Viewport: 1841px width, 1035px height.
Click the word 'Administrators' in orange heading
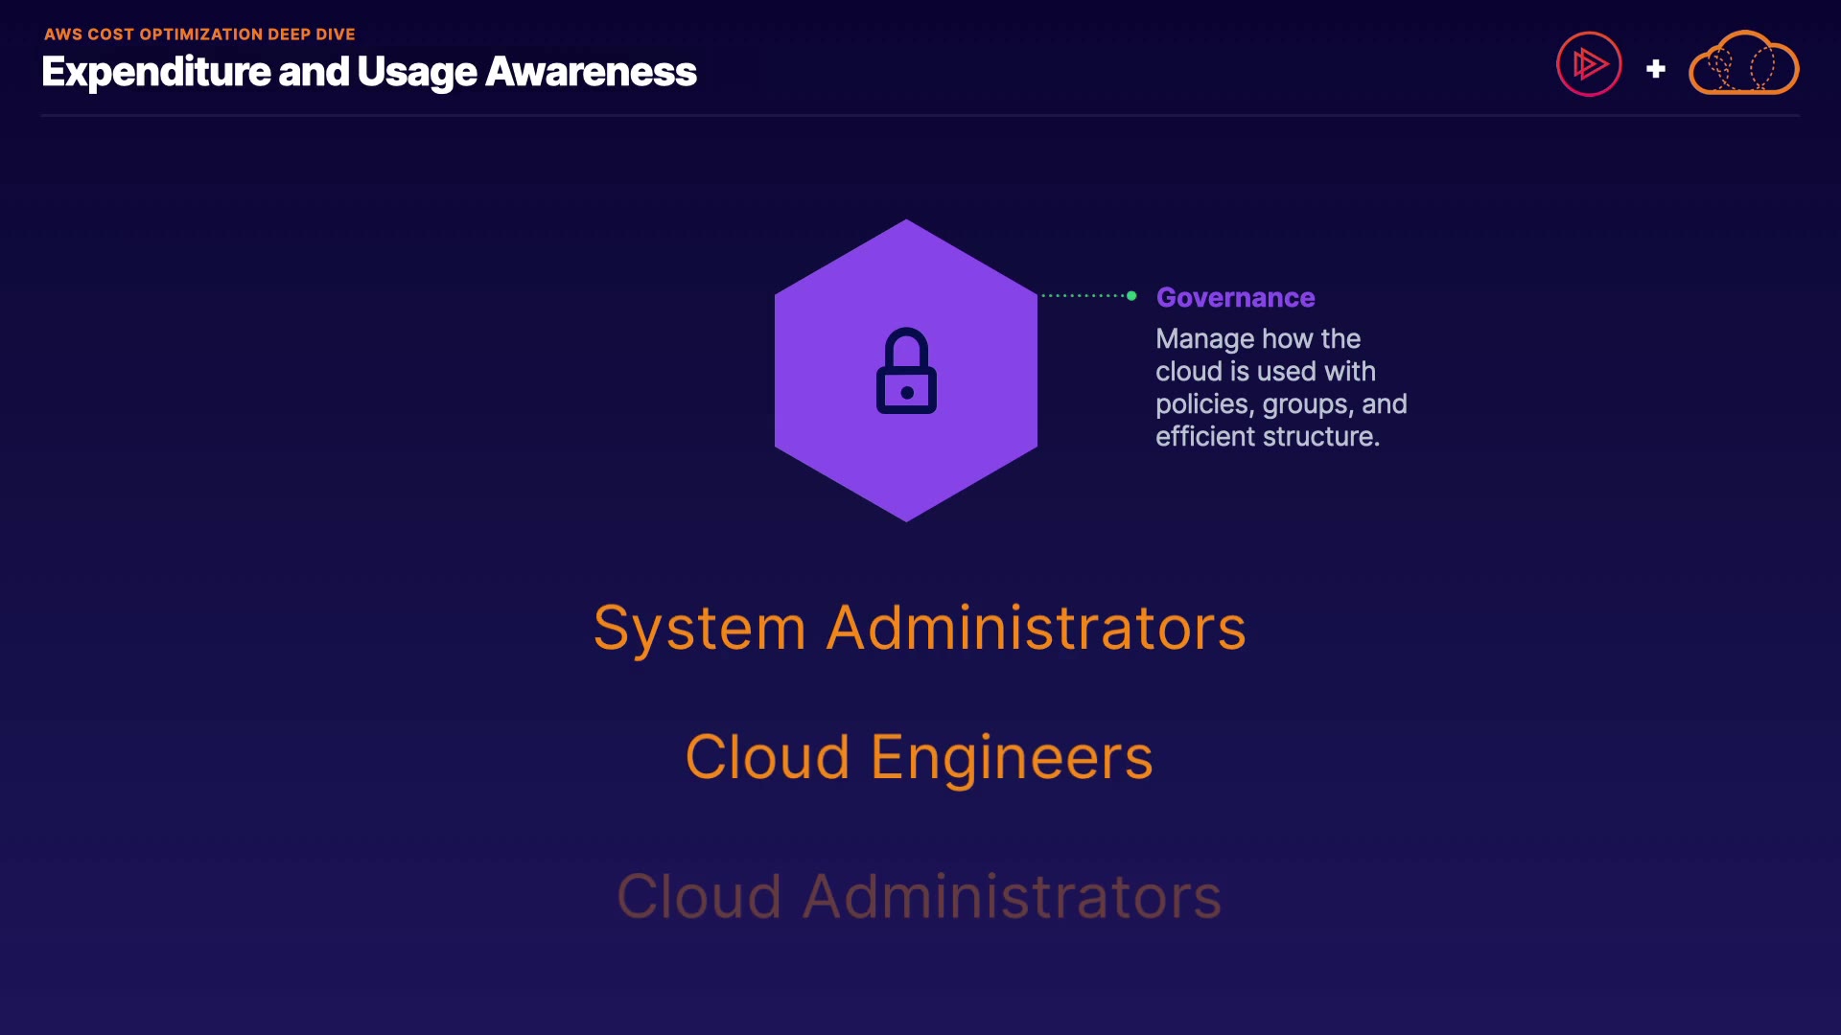[x=1036, y=629]
